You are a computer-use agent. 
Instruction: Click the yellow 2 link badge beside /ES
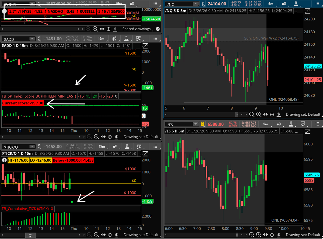tap(203, 124)
